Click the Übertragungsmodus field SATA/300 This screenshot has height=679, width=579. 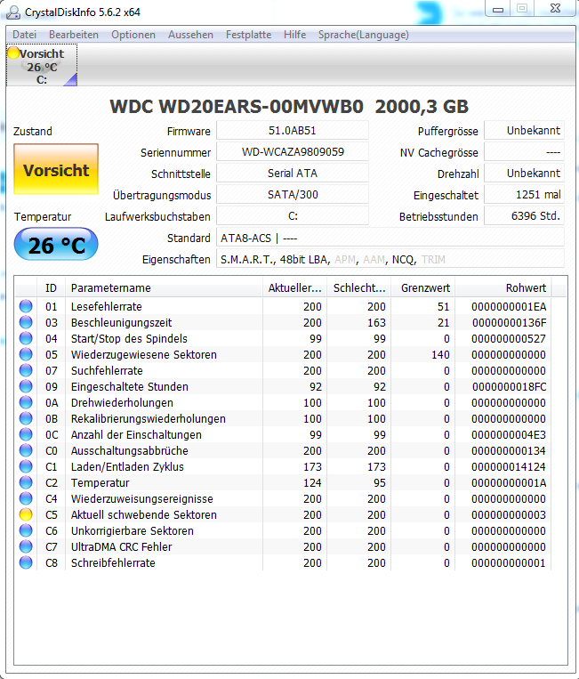(293, 194)
